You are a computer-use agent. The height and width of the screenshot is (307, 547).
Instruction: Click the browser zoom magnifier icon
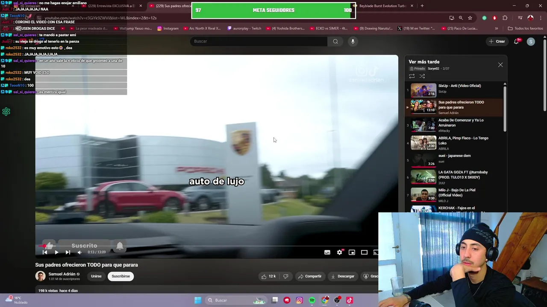coord(461,18)
